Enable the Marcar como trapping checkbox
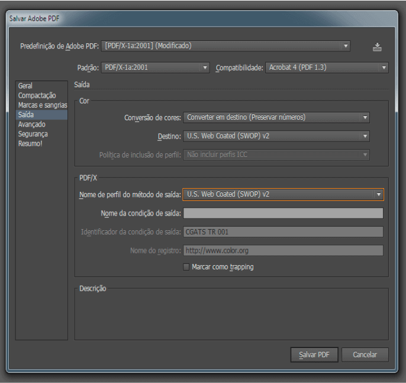 [x=186, y=267]
